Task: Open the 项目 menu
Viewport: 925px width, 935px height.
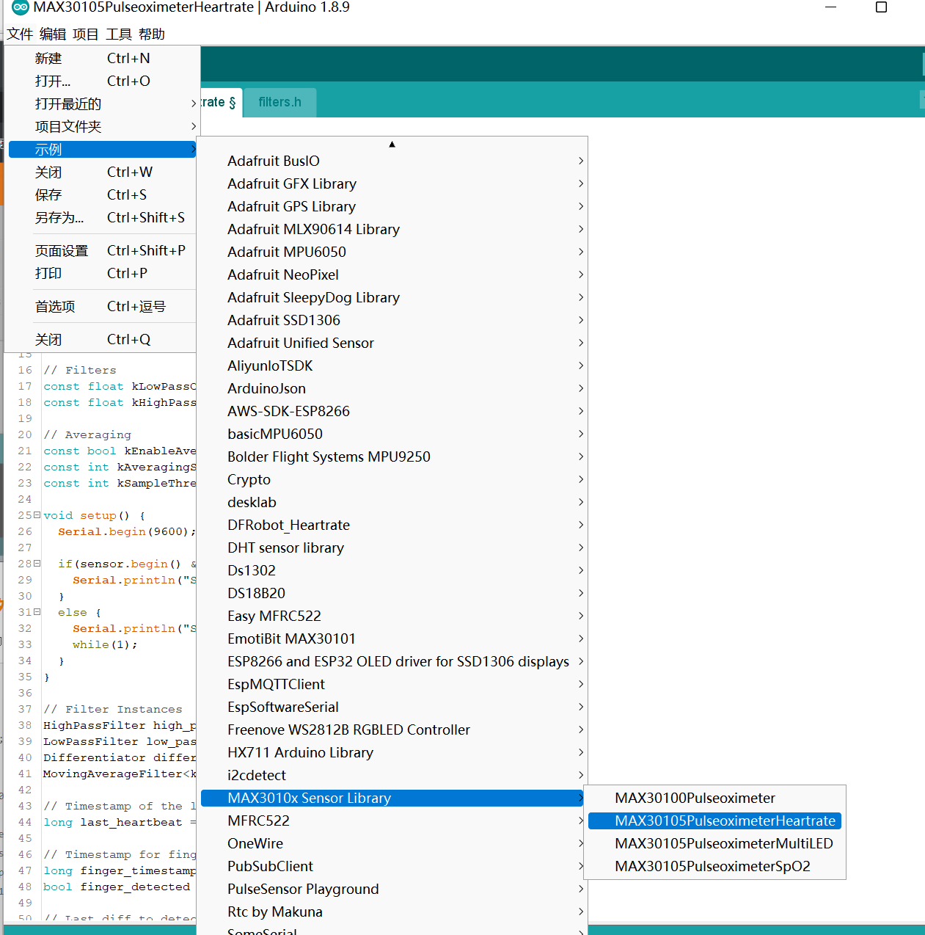Action: 86,34
